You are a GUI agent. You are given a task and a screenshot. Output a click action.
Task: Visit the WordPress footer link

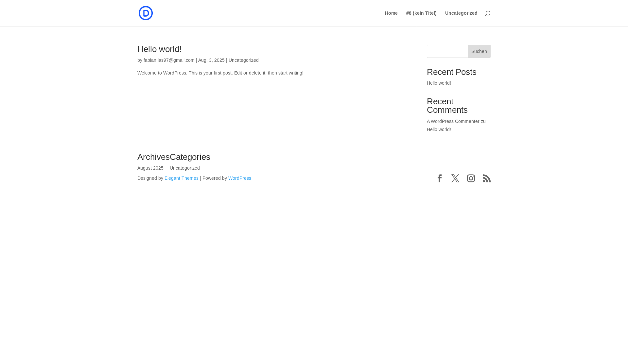click(240, 178)
